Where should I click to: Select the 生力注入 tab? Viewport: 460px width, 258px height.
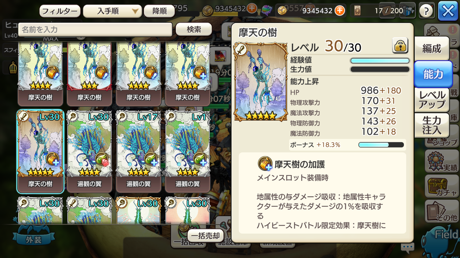point(432,125)
